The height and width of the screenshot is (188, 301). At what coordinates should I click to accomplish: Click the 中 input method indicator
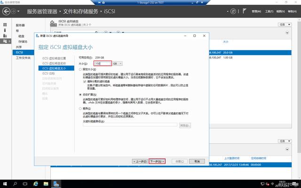coord(272,184)
